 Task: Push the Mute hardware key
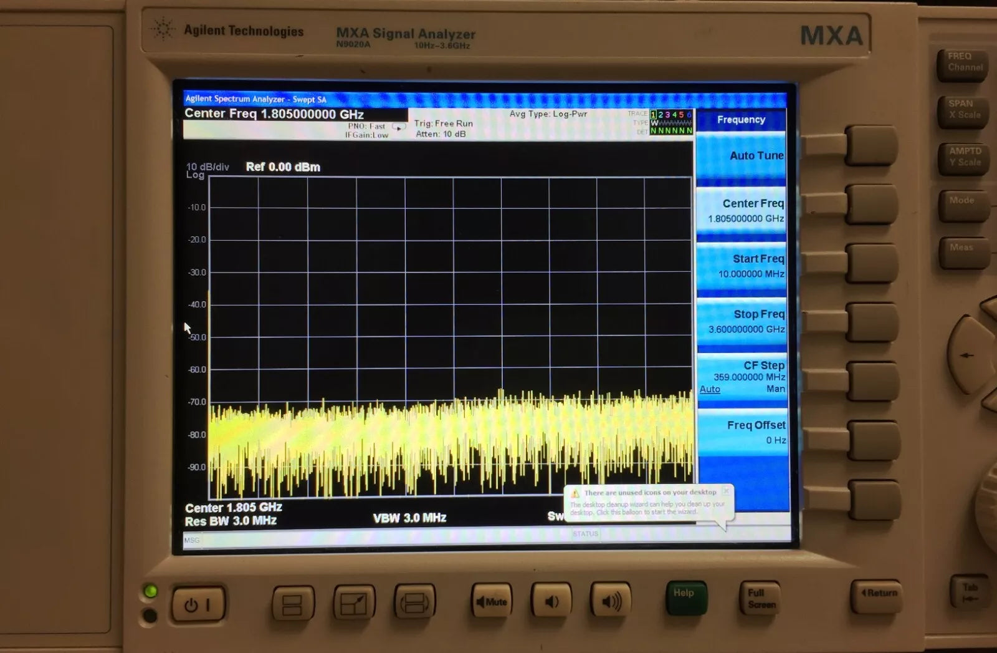tap(491, 601)
